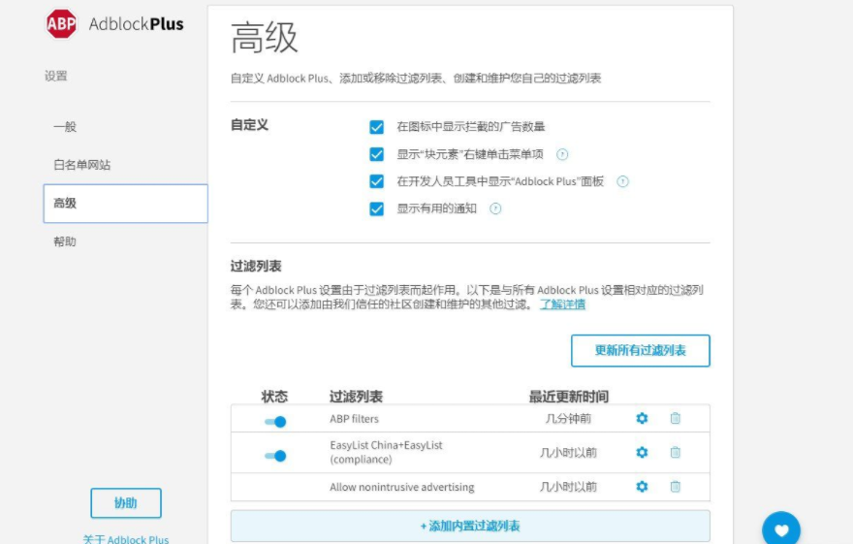Click Allow nonintrusive advertising name
Viewport: 853px width, 544px height.
coord(402,487)
